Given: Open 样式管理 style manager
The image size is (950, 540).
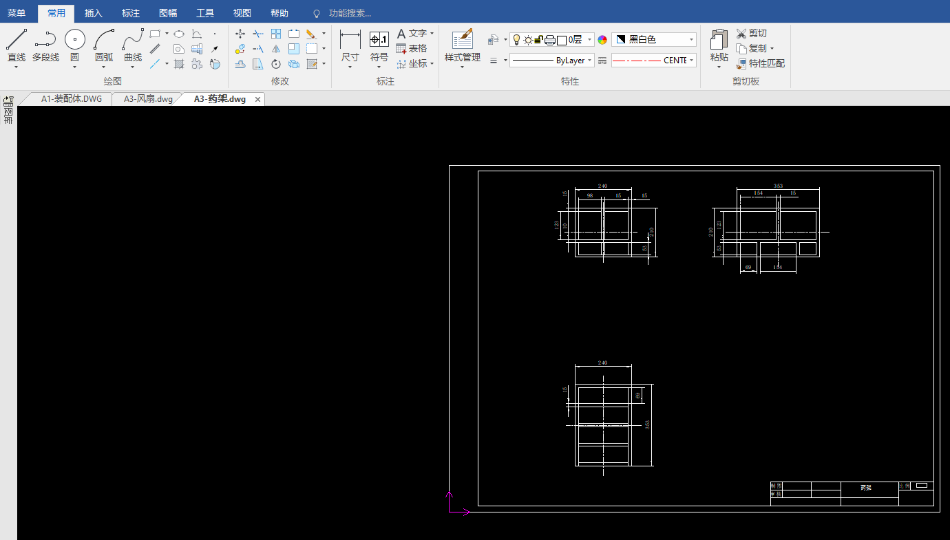Looking at the screenshot, I should click(x=463, y=45).
